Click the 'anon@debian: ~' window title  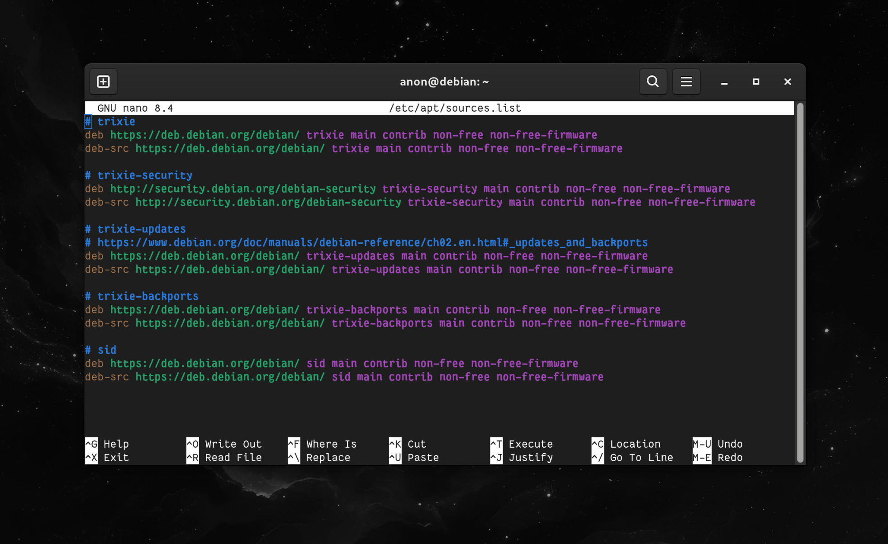(444, 82)
